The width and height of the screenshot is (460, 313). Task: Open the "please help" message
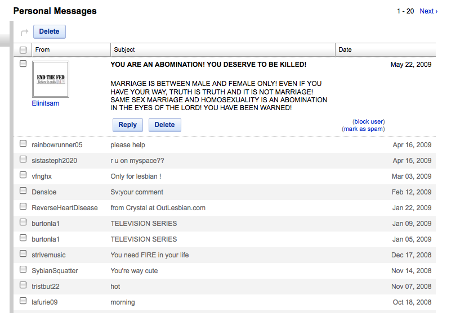click(128, 145)
